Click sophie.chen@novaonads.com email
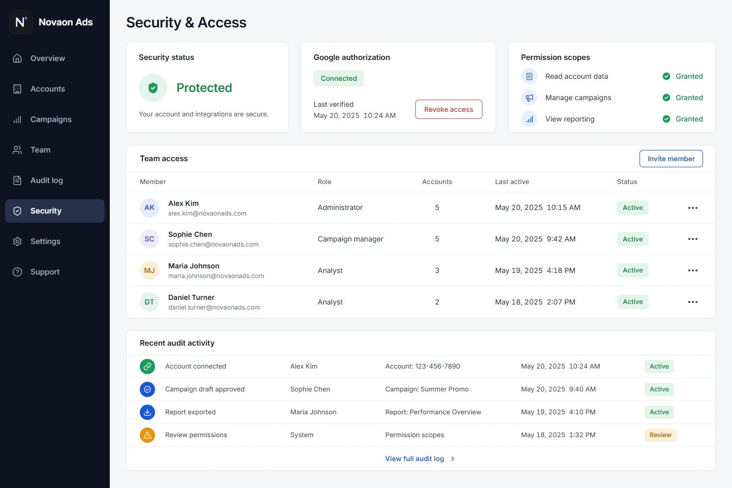This screenshot has width=732, height=488. (x=213, y=245)
